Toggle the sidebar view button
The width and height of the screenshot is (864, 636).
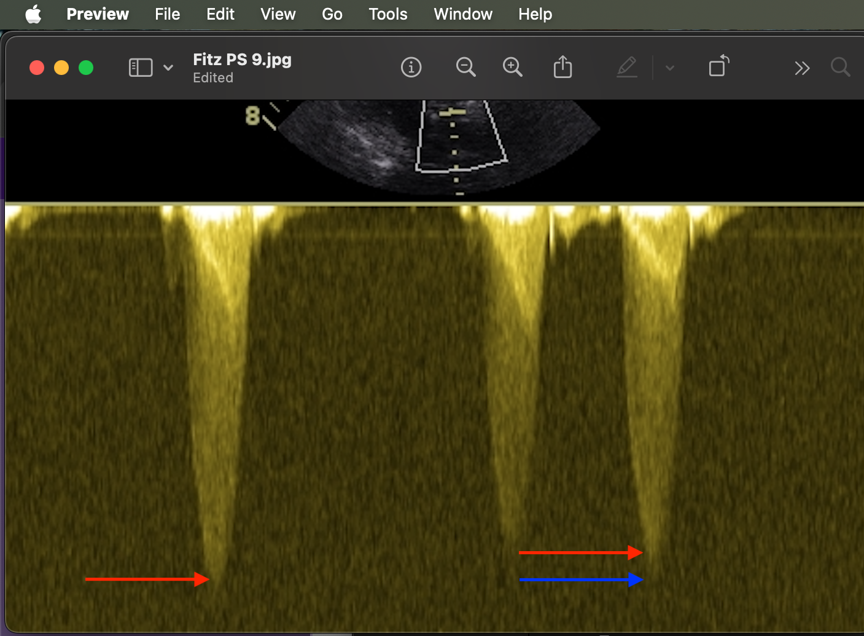(x=141, y=68)
